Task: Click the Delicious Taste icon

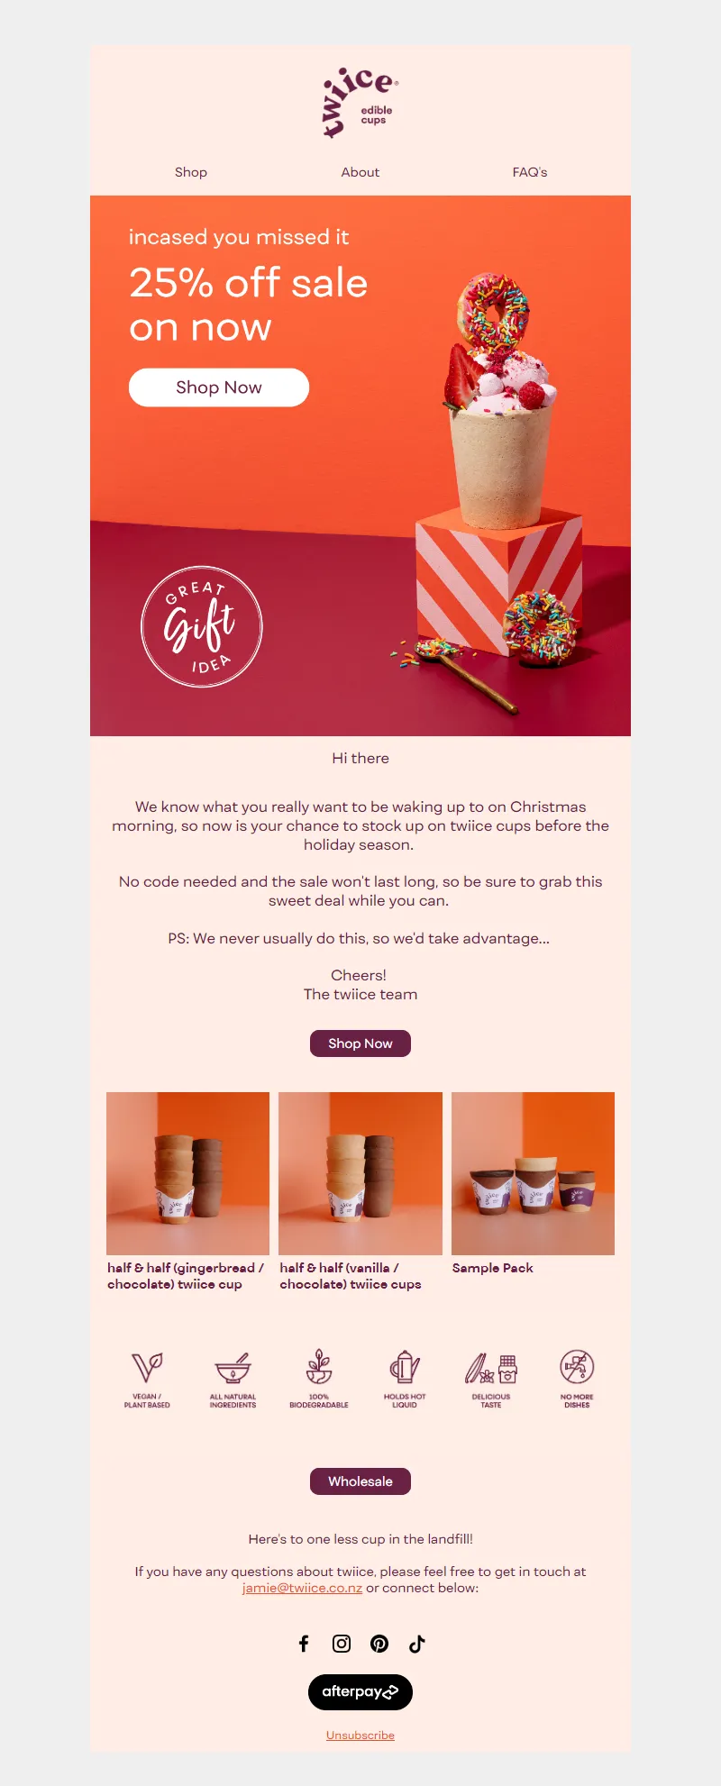Action: [x=491, y=1368]
